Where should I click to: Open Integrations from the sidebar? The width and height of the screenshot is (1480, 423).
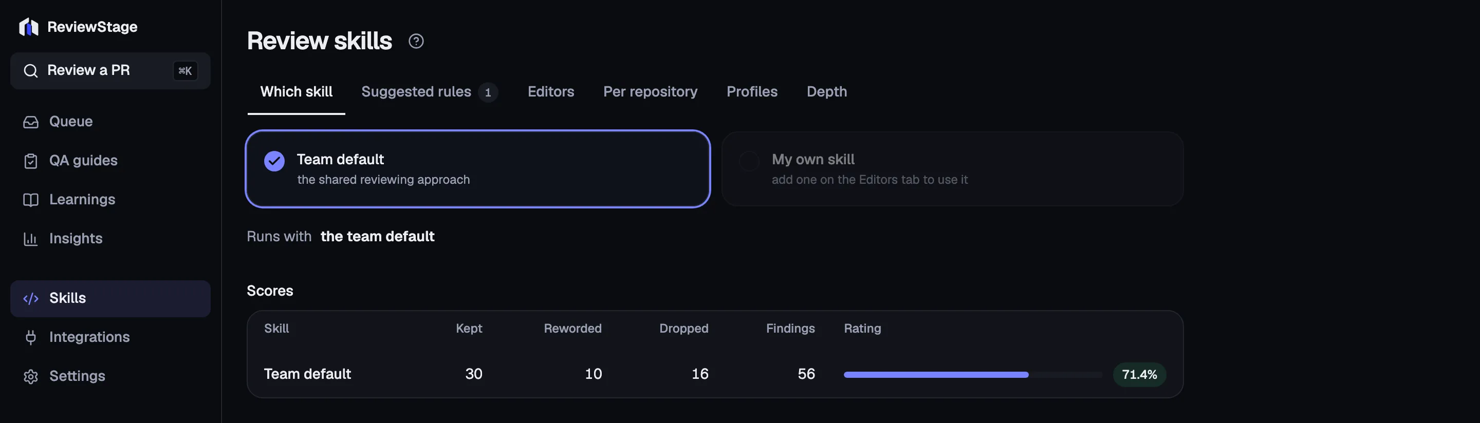[110, 337]
